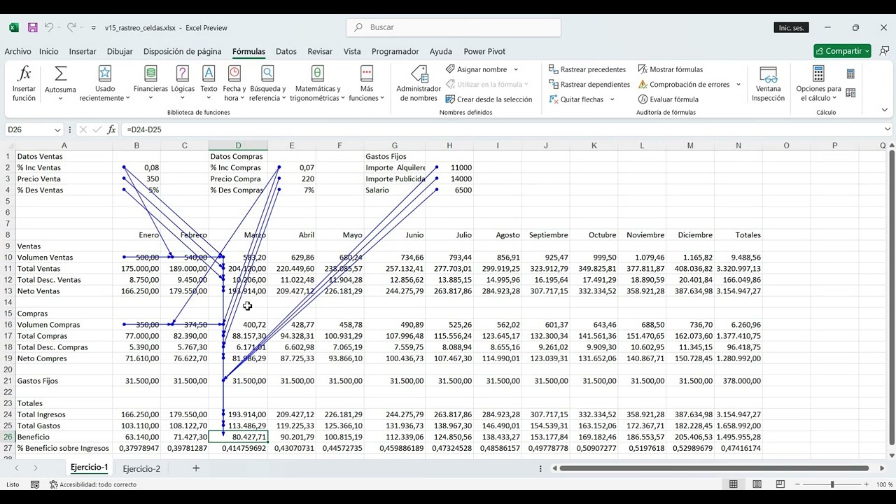Open Matemáticas y trigonométricas functions
The height and width of the screenshot is (504, 896).
317,84
